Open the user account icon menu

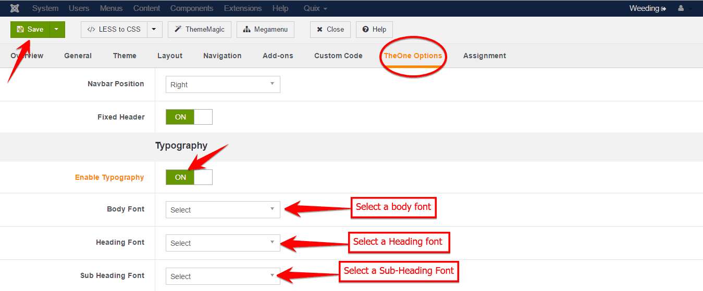(x=684, y=8)
